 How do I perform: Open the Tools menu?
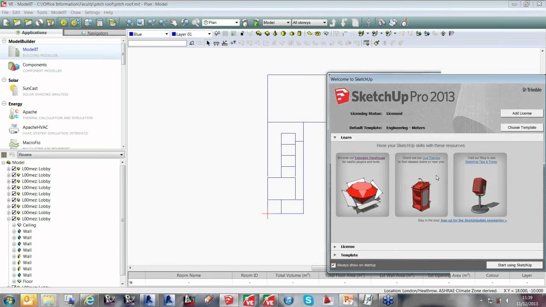click(x=42, y=12)
